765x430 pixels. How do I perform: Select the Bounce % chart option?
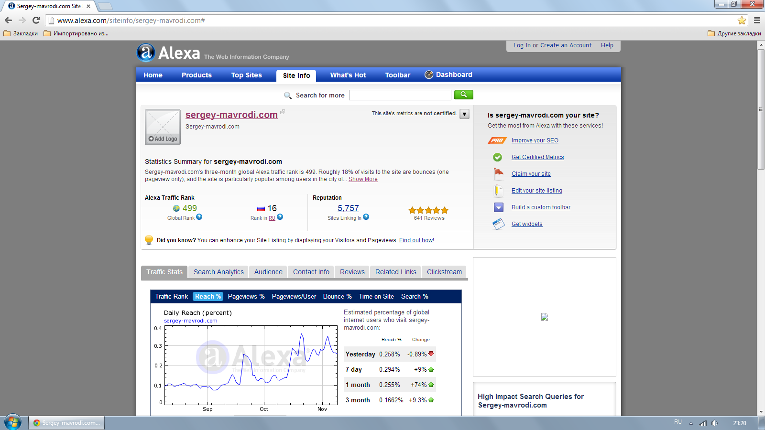[337, 296]
